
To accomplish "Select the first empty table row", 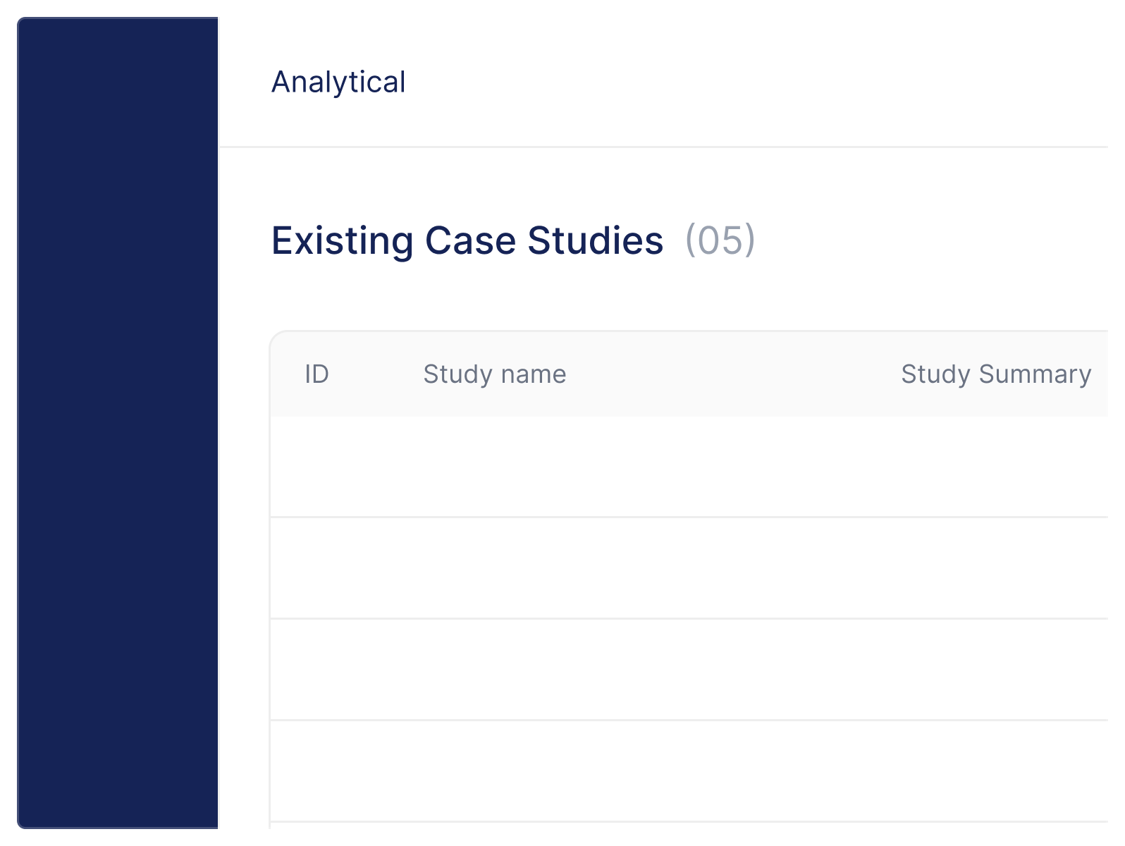I will tap(689, 467).
